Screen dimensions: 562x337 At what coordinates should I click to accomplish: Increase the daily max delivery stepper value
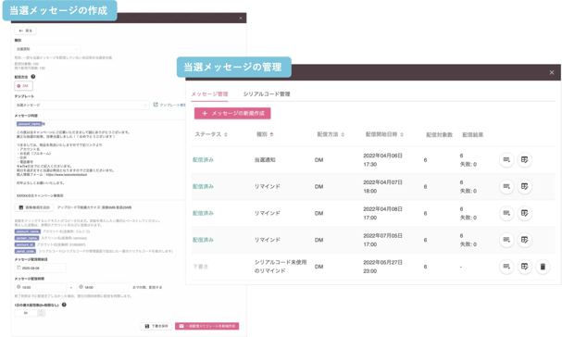point(42,311)
